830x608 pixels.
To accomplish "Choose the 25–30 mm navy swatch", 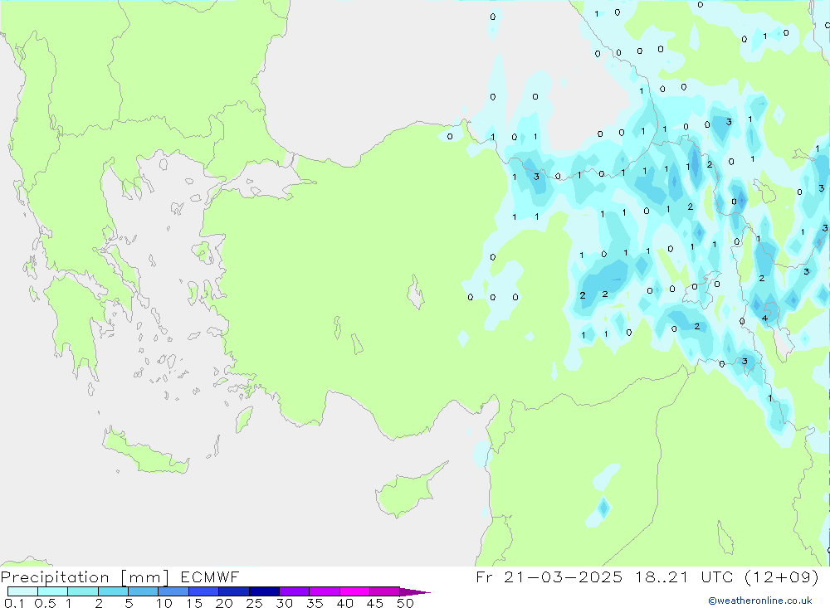I will 264,591.
